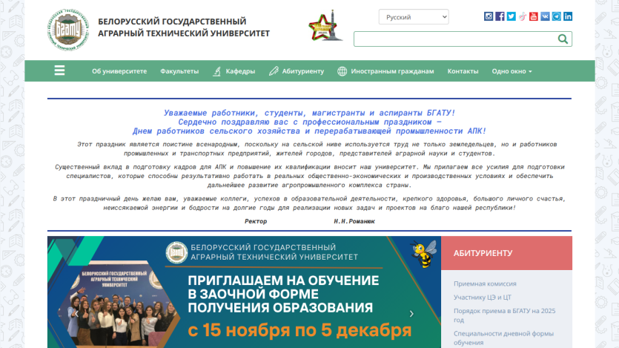This screenshot has height=348, width=619.
Task: Advance banner with next arrow
Action: tap(411, 314)
